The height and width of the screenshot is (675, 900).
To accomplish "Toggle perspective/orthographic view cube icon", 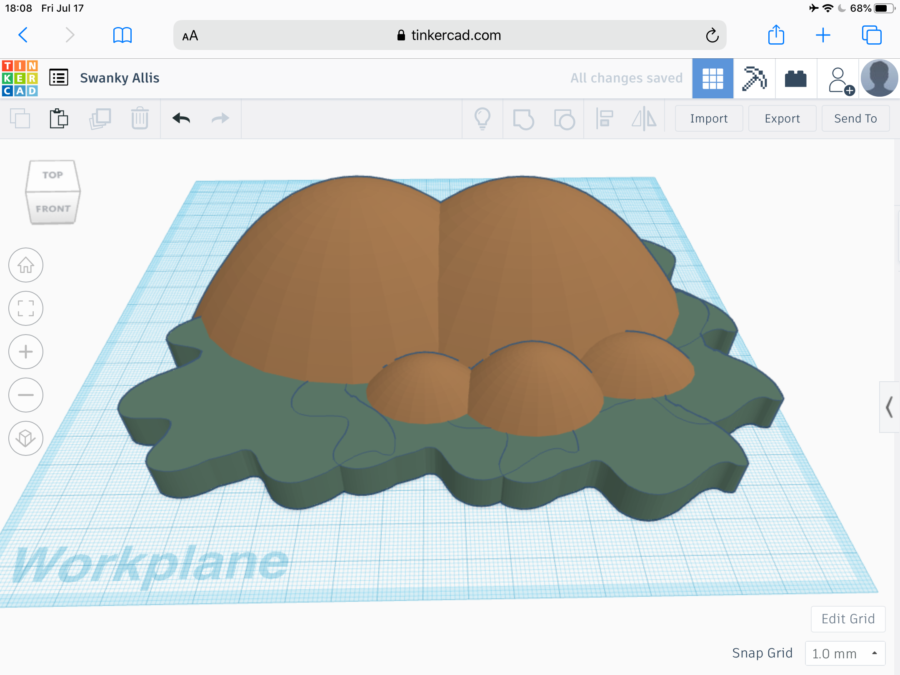I will click(26, 438).
